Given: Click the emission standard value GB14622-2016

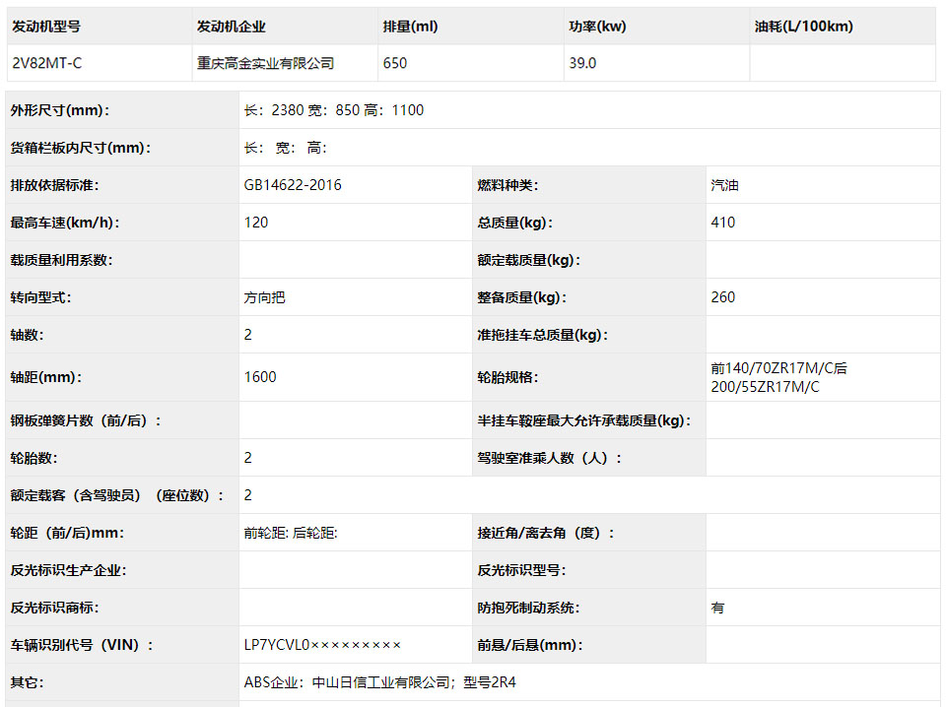Looking at the screenshot, I should tap(293, 185).
